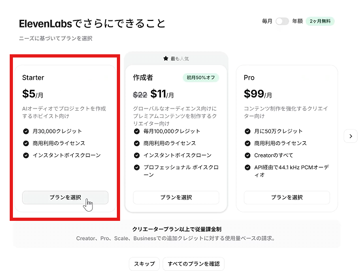Viewport: 364px width, 273px height.
Task: Show next plans with right chevron arrow
Action: click(351, 136)
